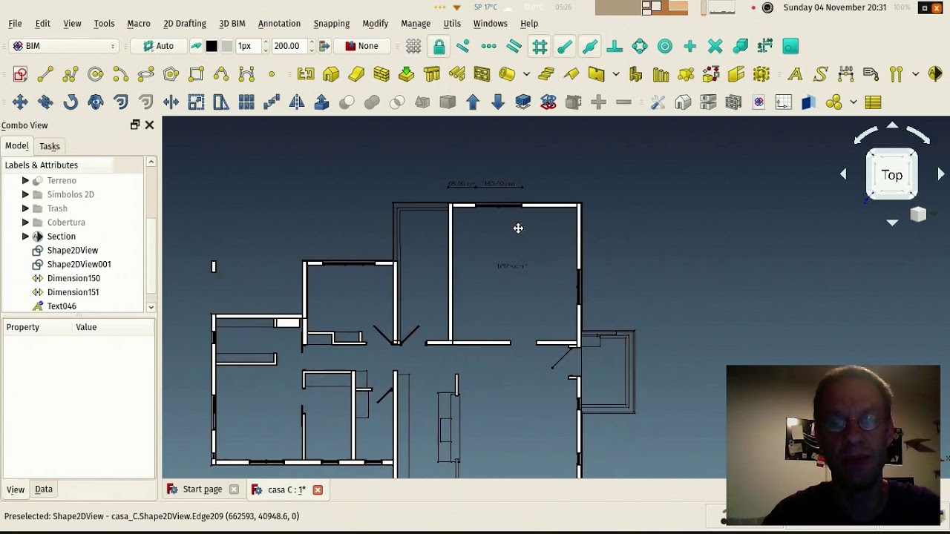The height and width of the screenshot is (534, 950).
Task: Switch to the Tasks tab
Action: point(50,146)
